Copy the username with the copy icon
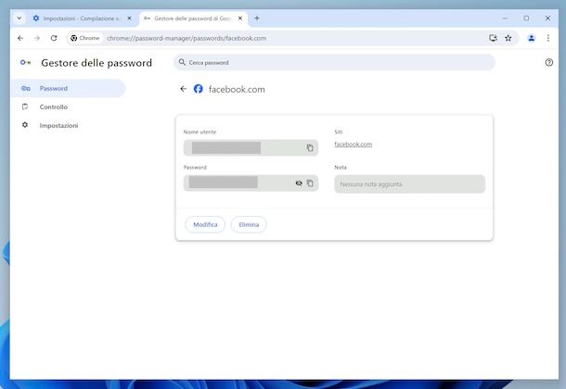This screenshot has width=566, height=389. (x=310, y=147)
